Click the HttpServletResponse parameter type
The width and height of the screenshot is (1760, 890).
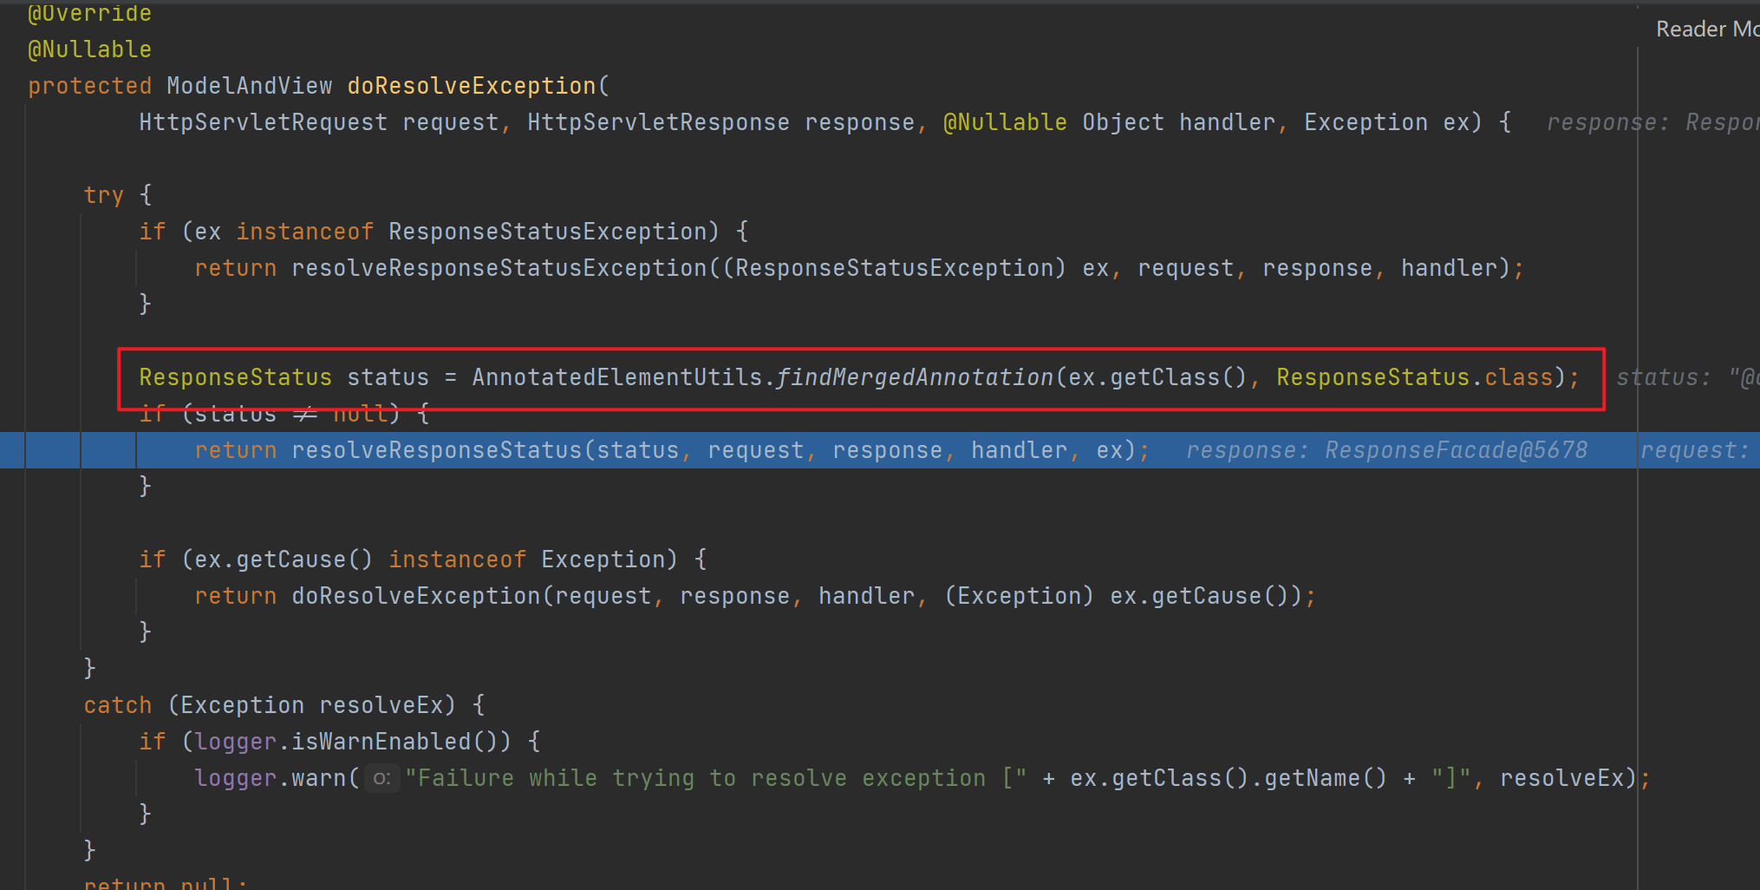(x=658, y=122)
